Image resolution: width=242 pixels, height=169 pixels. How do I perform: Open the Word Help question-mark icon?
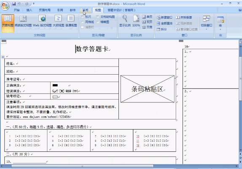(x=240, y=10)
